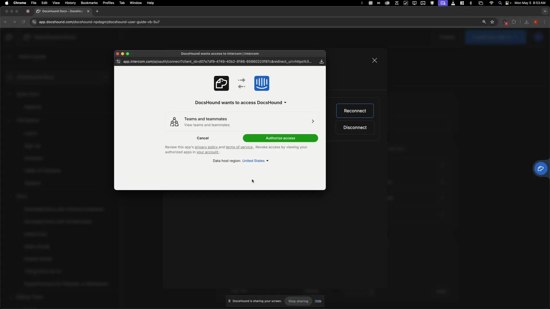Close the integration dialog with the X icon
The width and height of the screenshot is (550, 309).
374,60
